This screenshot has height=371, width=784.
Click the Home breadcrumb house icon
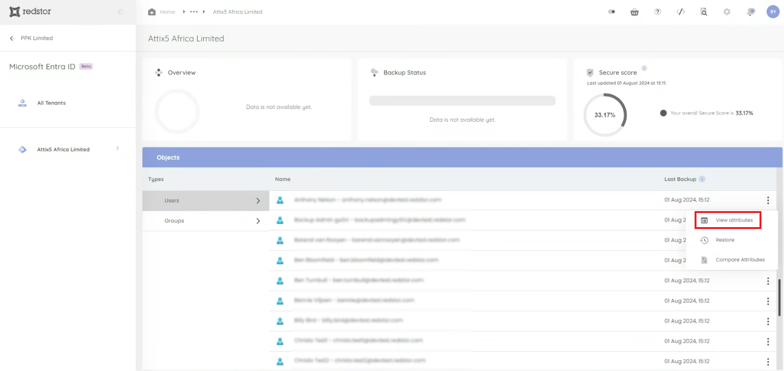coord(152,12)
